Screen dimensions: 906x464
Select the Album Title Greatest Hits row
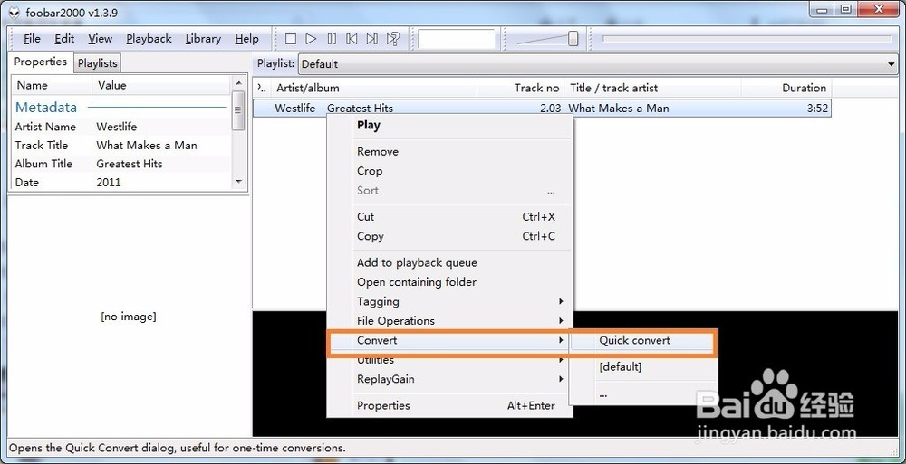[x=120, y=164]
